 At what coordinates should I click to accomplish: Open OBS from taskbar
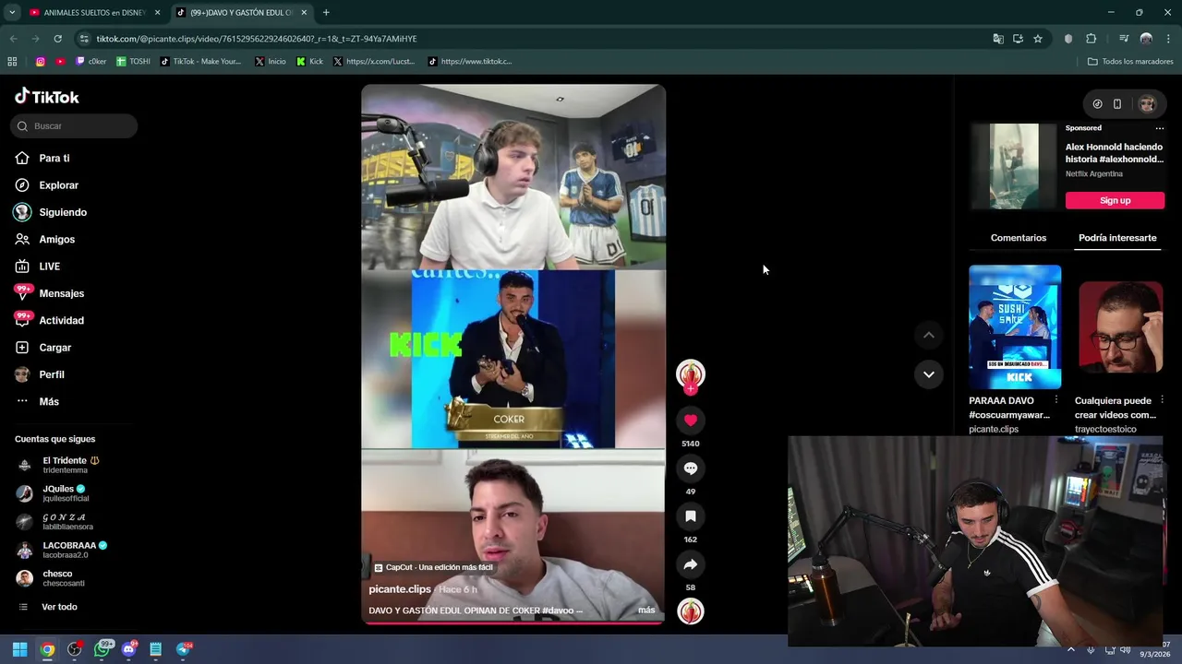(x=74, y=649)
